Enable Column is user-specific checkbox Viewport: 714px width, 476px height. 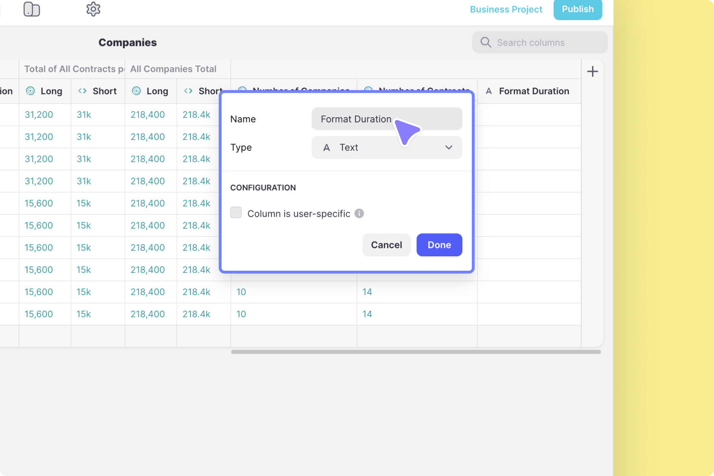tap(236, 212)
